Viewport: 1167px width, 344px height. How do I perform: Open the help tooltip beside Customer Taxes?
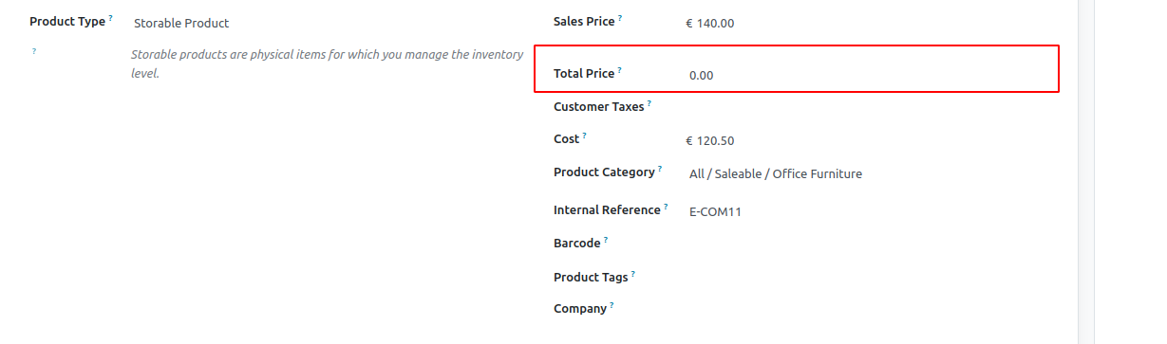649,103
